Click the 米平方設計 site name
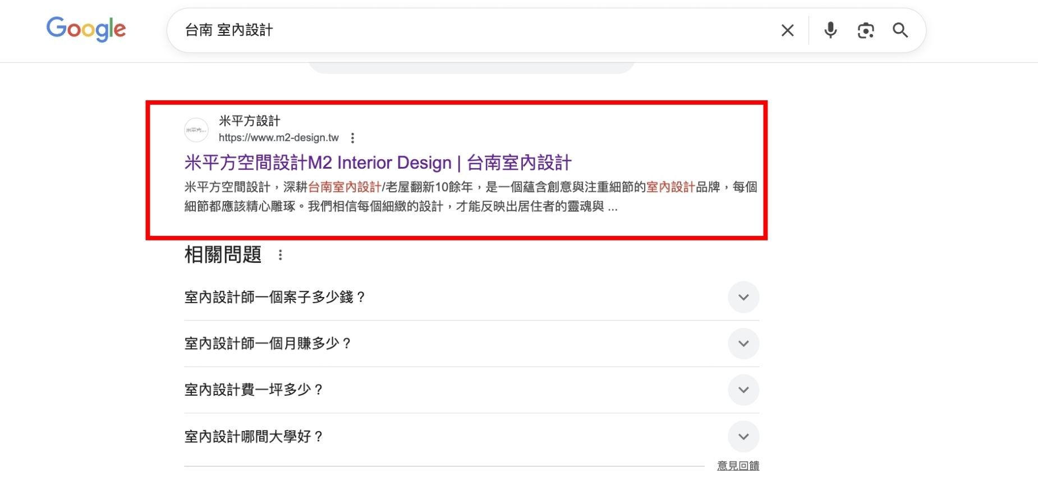The height and width of the screenshot is (496, 1038). point(249,121)
